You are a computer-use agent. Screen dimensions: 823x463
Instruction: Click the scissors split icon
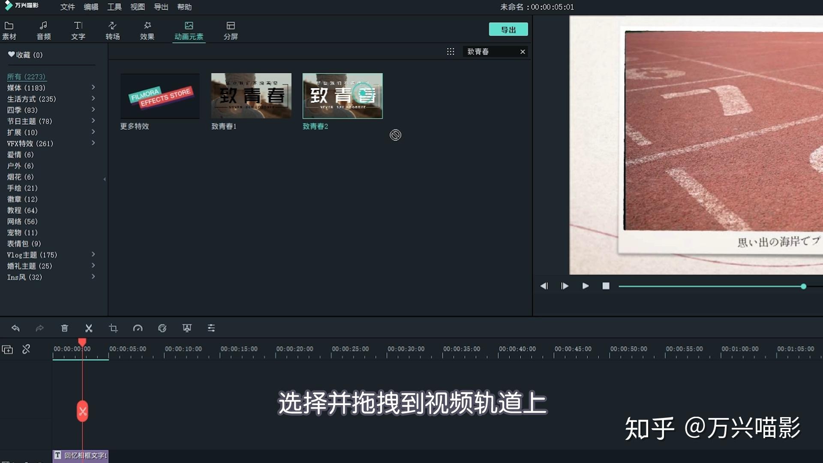pos(89,328)
